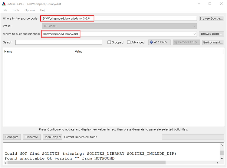Click the output log scroll up arrow
The width and height of the screenshot is (227, 168).
[x=222, y=145]
